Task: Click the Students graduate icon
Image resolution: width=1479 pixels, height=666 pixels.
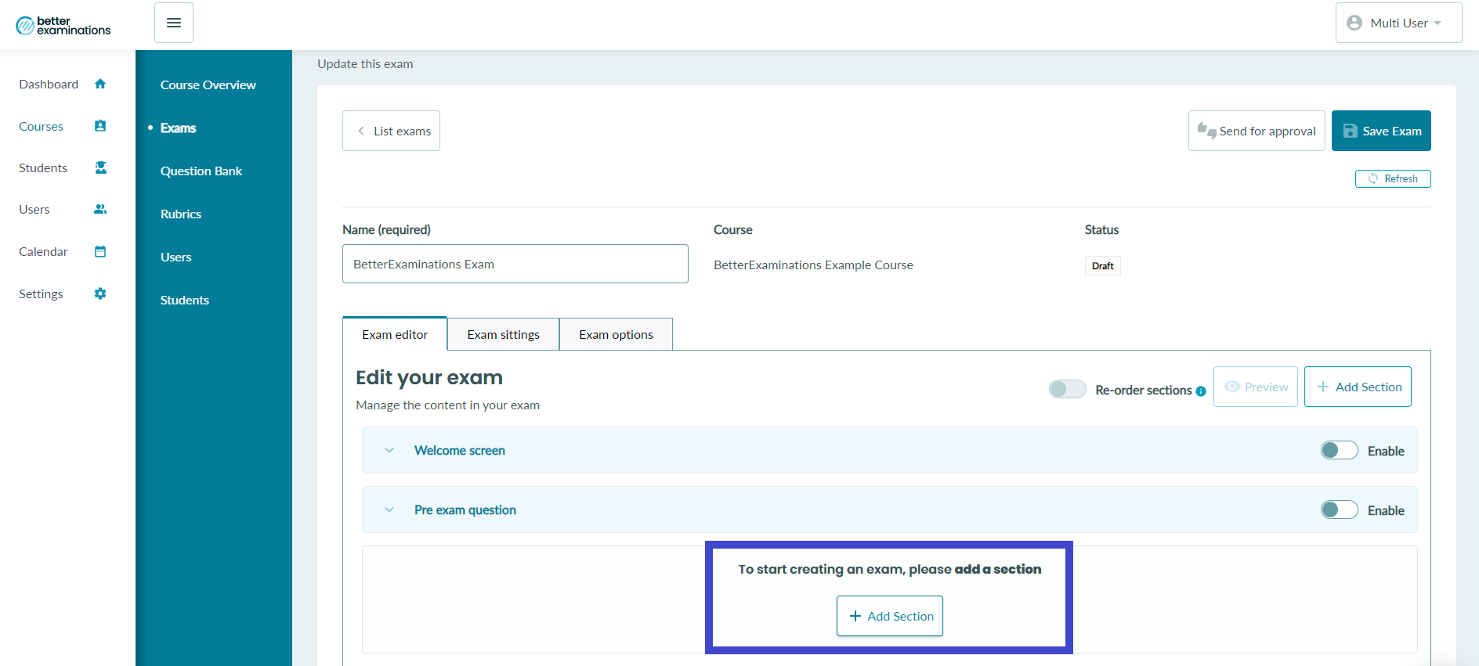Action: point(100,167)
